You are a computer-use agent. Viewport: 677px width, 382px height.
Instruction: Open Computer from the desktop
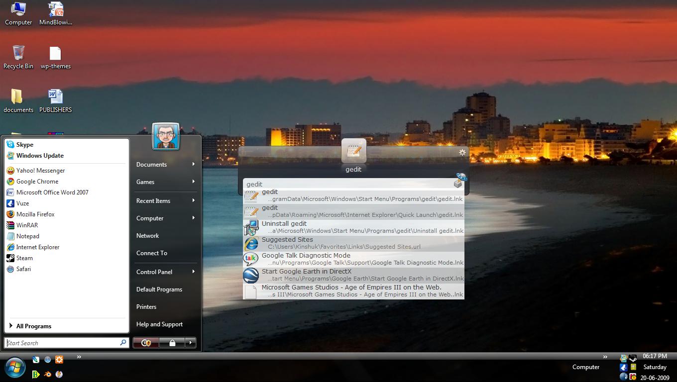click(x=18, y=9)
